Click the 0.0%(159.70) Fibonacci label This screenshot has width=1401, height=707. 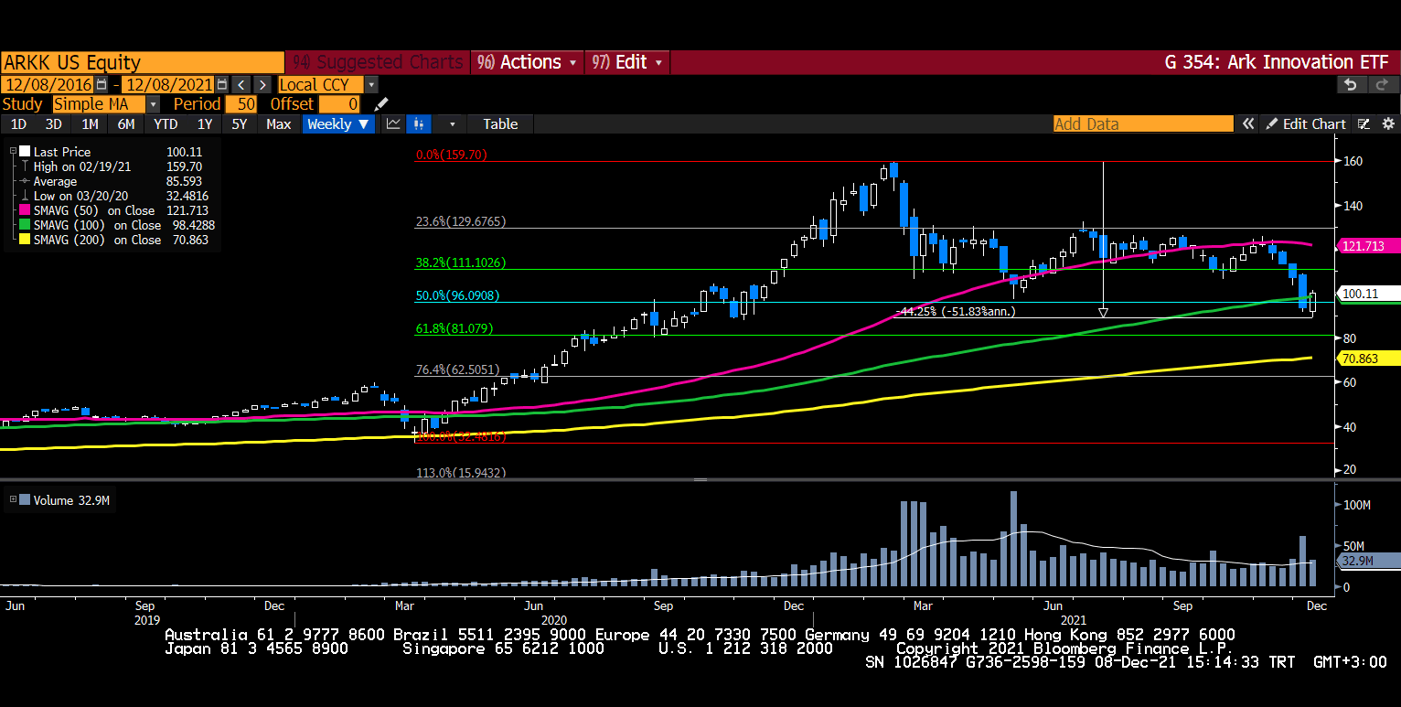coord(451,155)
